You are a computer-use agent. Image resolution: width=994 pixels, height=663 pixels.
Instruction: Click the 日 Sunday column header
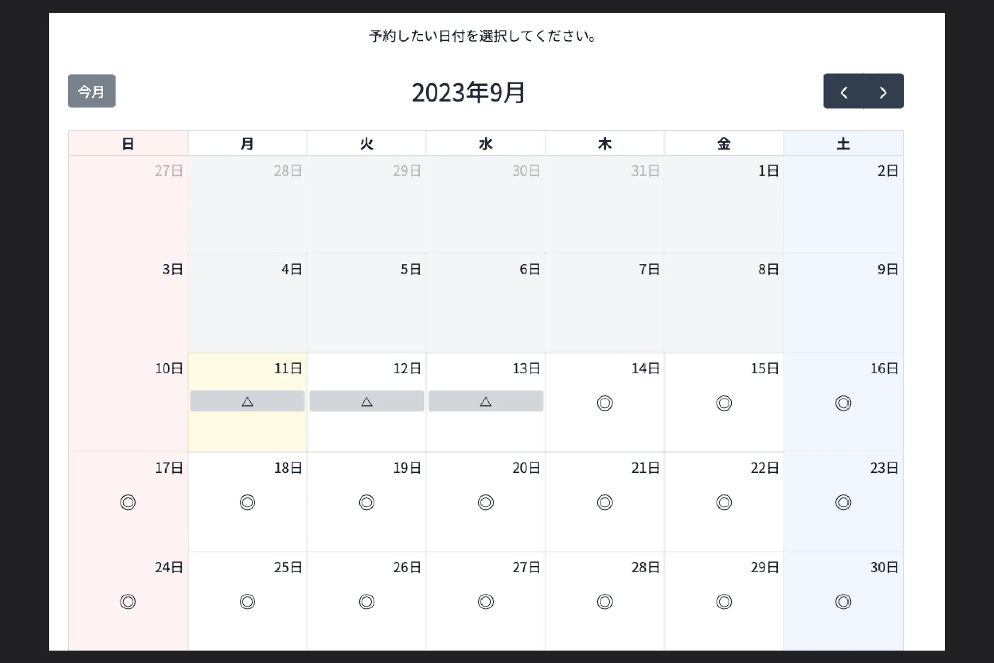tap(128, 143)
